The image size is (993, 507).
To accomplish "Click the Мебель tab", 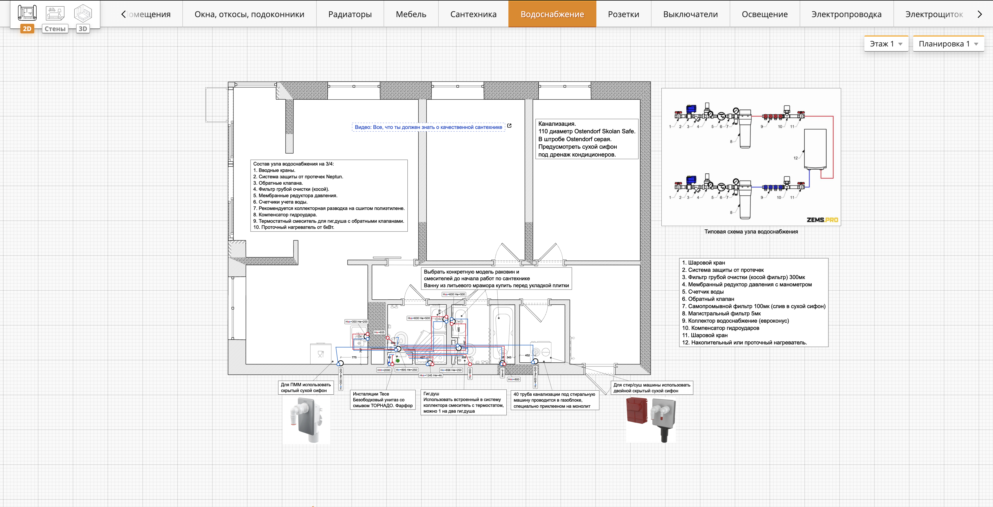I will 411,14.
